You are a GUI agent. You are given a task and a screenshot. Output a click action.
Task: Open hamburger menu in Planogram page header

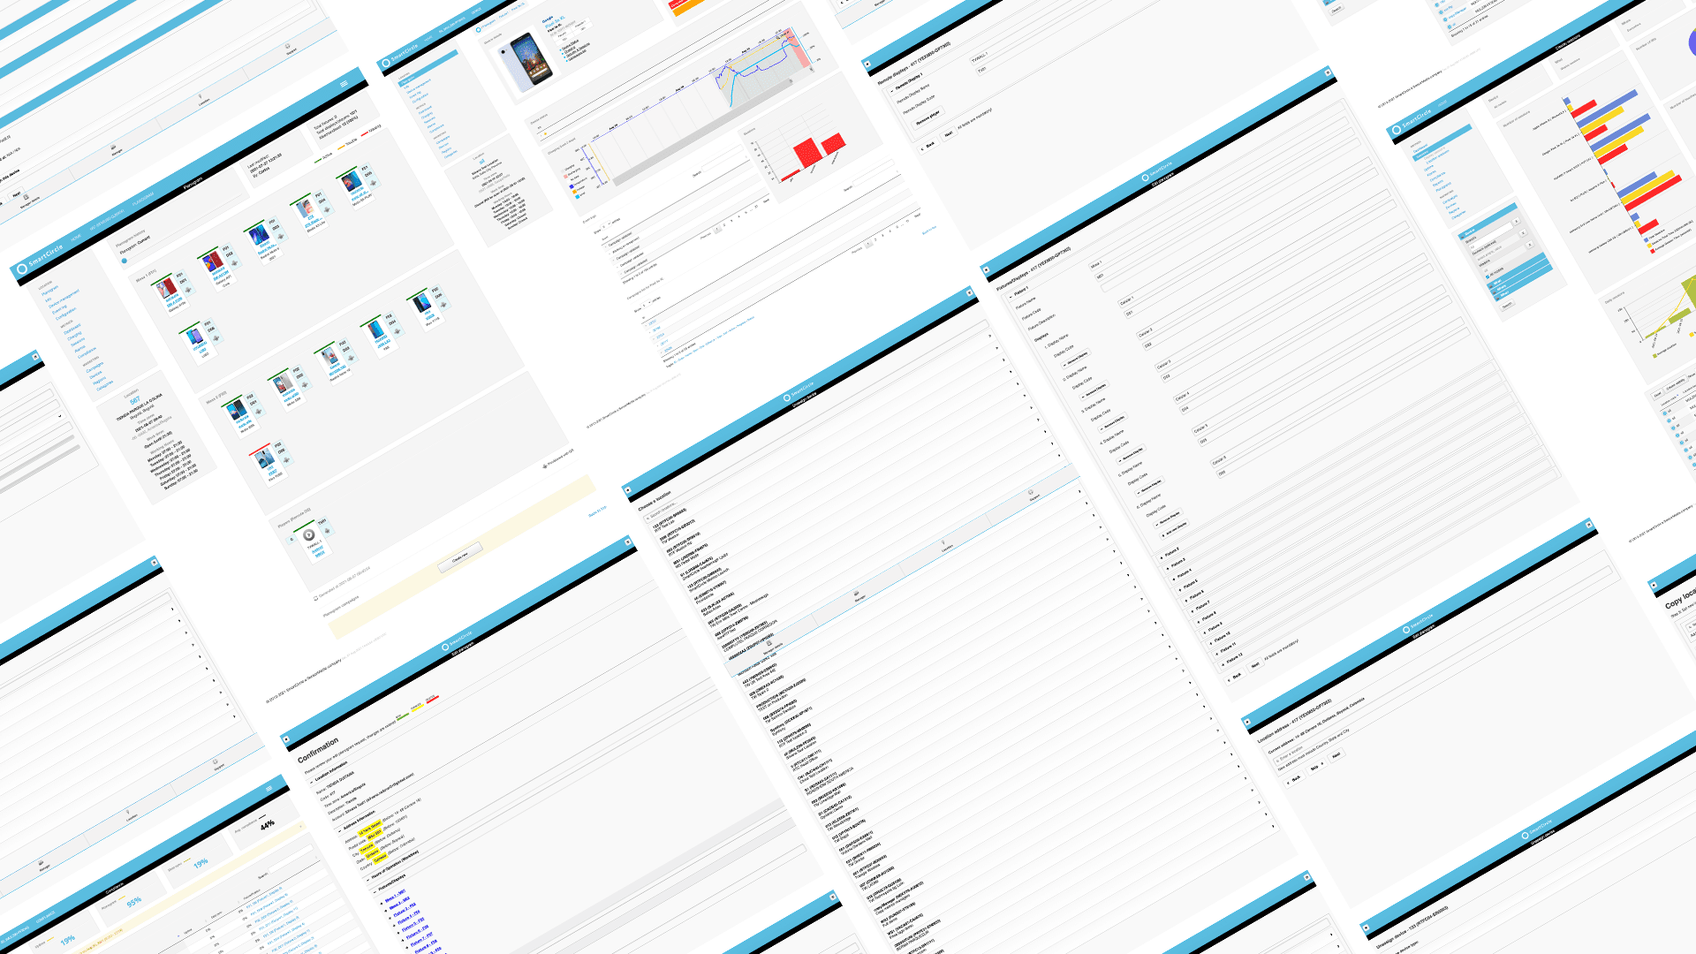pyautogui.click(x=344, y=84)
